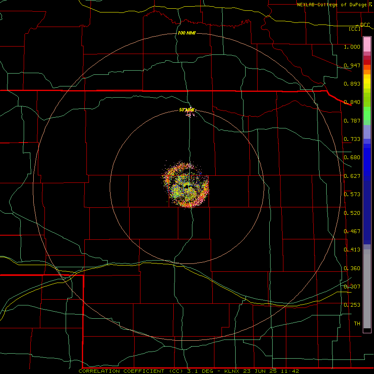Click the CORRELATION COEFFICIENT caption at the bottom
Image resolution: width=374 pixels, height=374 pixels.
coord(189,371)
